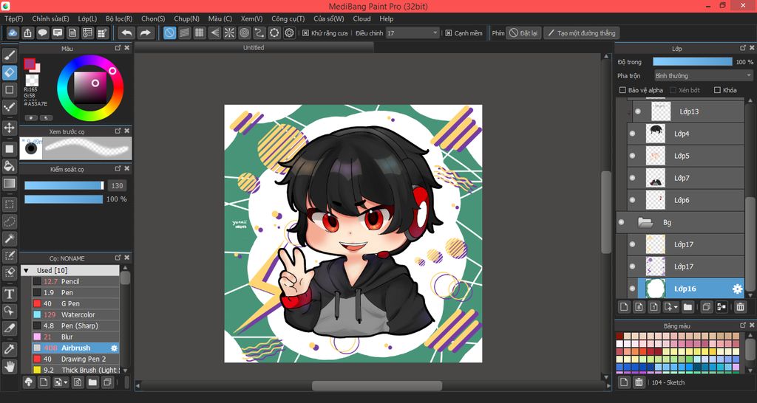Select the Move tool

tap(9, 128)
